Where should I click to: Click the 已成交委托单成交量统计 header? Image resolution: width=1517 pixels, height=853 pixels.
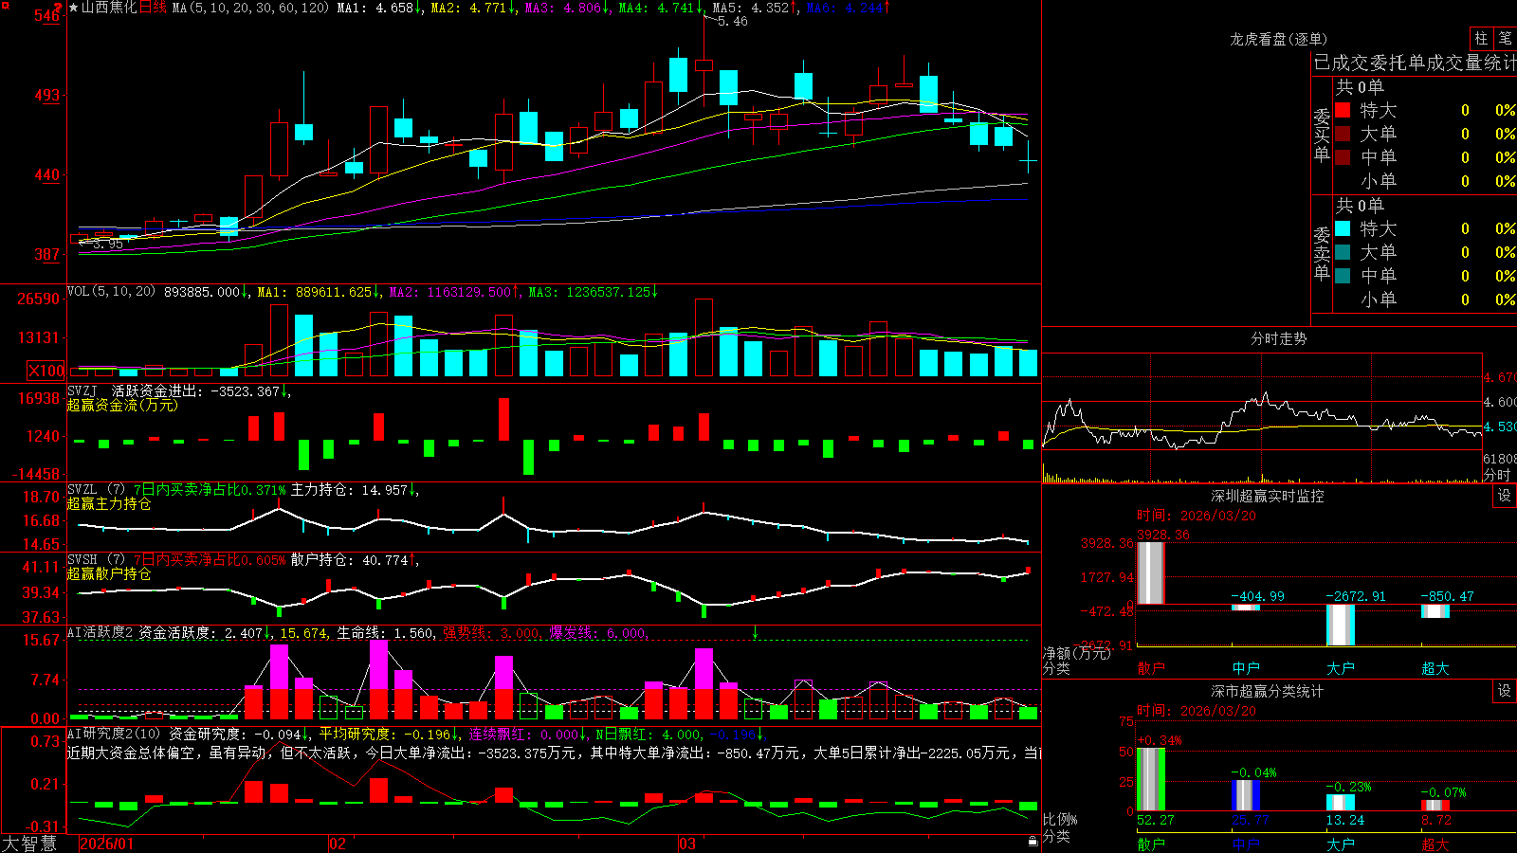coord(1415,63)
